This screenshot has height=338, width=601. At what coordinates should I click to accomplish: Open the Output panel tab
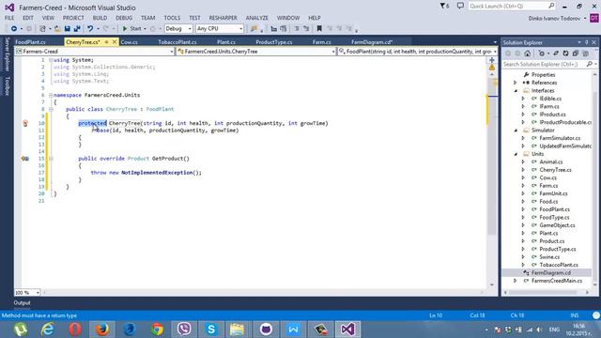(22, 302)
